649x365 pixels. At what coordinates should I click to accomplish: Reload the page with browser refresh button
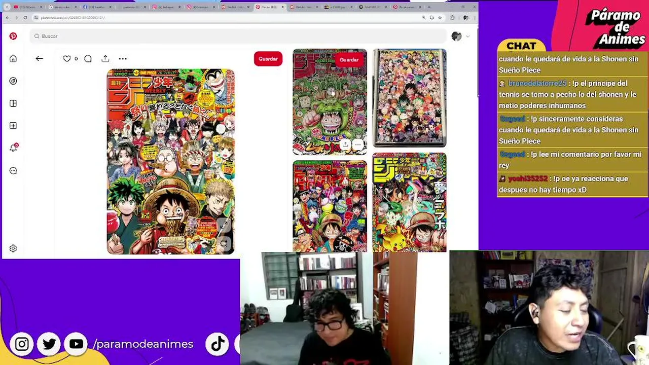click(x=25, y=18)
